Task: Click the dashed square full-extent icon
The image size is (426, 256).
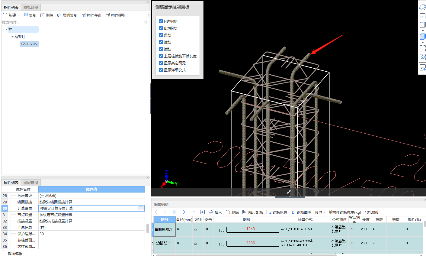Action: pyautogui.click(x=423, y=48)
